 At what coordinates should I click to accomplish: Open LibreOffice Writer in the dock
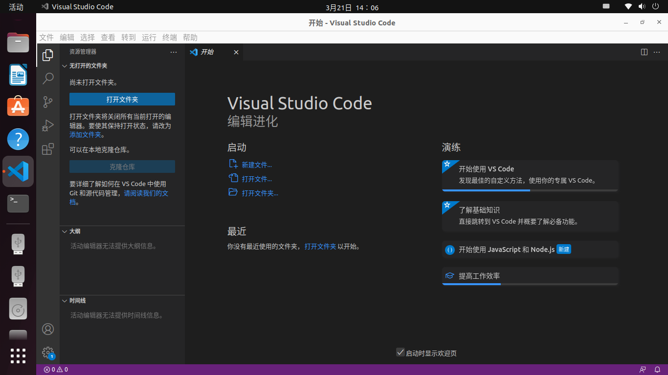click(x=18, y=75)
